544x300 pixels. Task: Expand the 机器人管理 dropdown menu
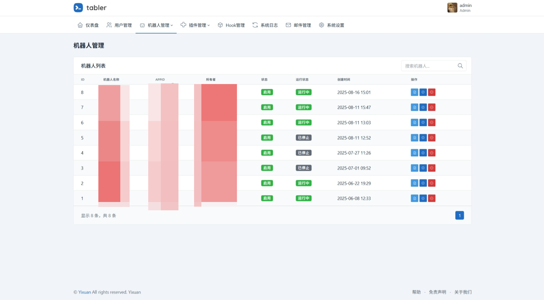coord(156,25)
